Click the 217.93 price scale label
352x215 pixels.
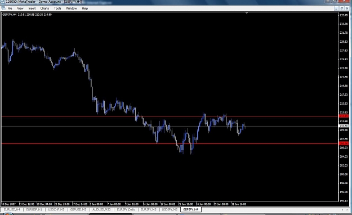pos(344,95)
